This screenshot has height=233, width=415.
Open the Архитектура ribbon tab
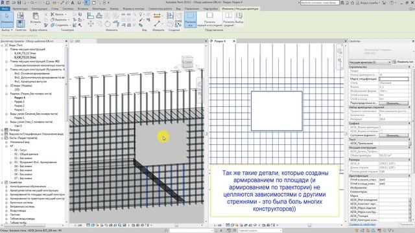click(x=20, y=8)
